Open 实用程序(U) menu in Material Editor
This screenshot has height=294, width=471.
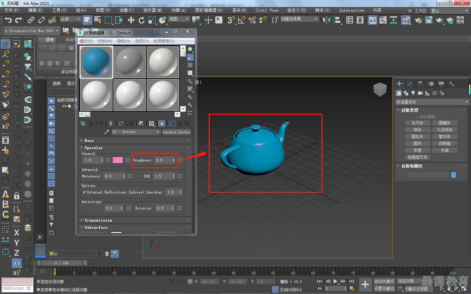[x=164, y=41]
